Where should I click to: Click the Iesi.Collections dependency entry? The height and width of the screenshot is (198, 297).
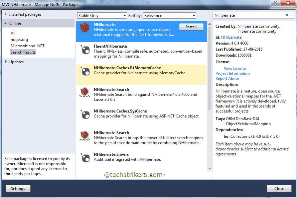[251, 136]
